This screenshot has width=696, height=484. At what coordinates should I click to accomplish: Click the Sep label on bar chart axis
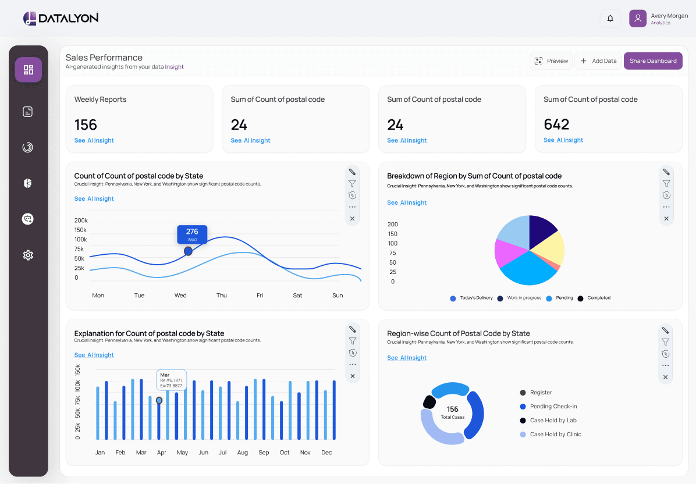pyautogui.click(x=264, y=453)
